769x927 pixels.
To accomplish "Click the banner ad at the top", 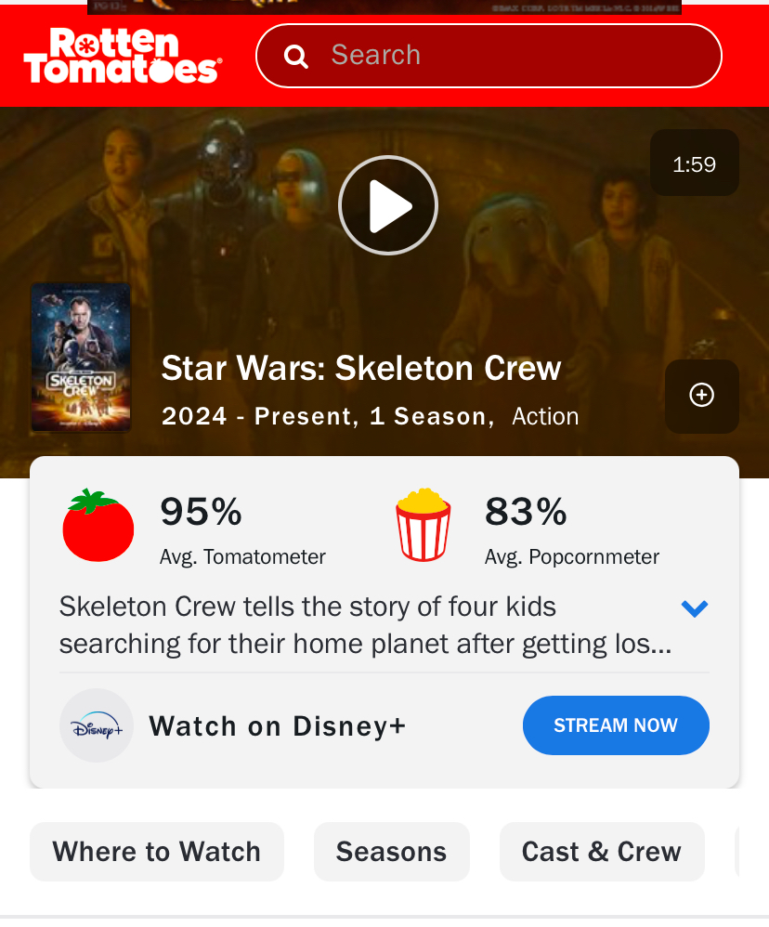I will [384, 7].
